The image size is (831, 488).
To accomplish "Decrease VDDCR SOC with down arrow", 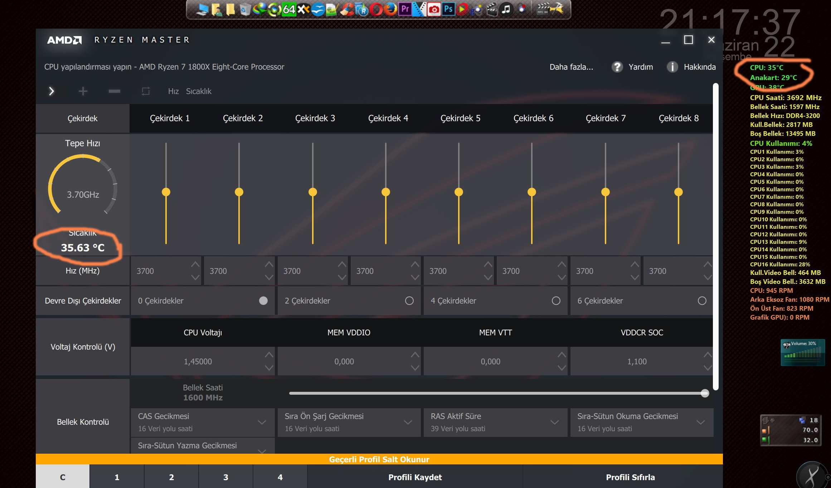I will pos(708,368).
